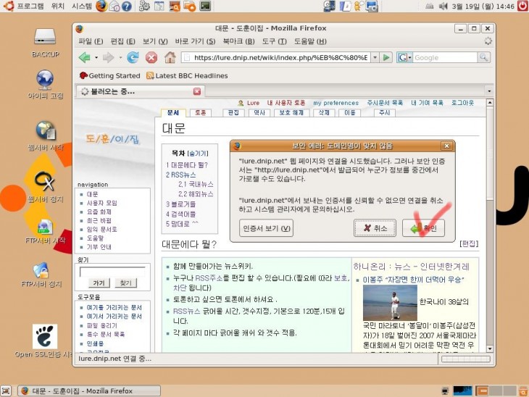This screenshot has height=397, width=529.
Task: Open the 북마크 menu
Action: coord(234,41)
